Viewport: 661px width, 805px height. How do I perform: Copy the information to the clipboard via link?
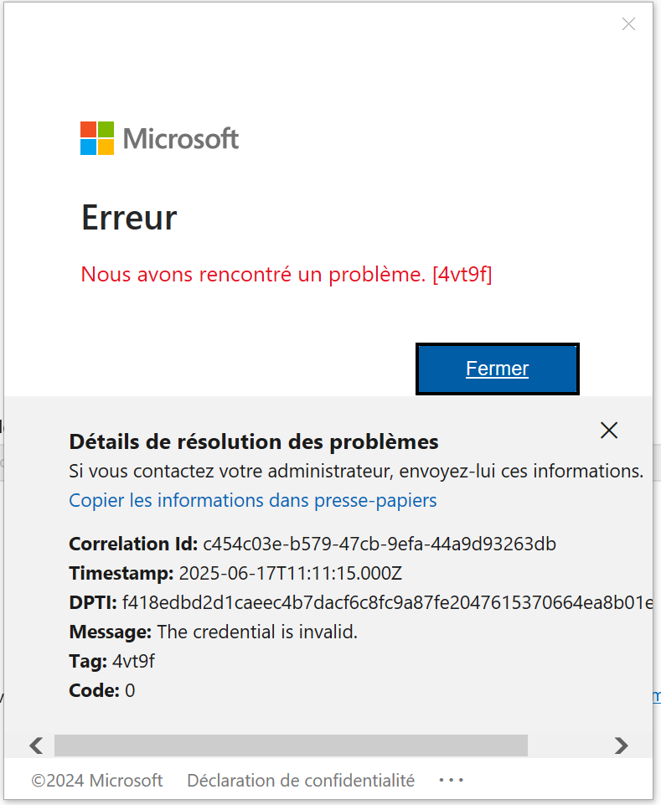pos(253,501)
